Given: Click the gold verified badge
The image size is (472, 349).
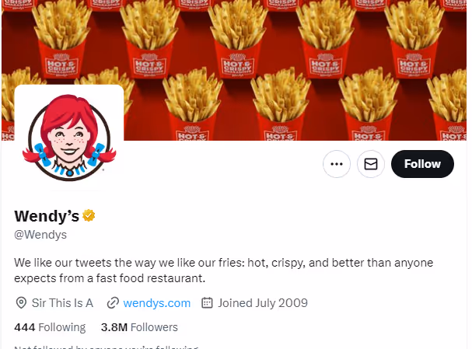Looking at the screenshot, I should pos(89,215).
